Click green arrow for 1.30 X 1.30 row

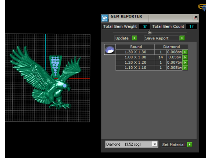pos(185,52)
